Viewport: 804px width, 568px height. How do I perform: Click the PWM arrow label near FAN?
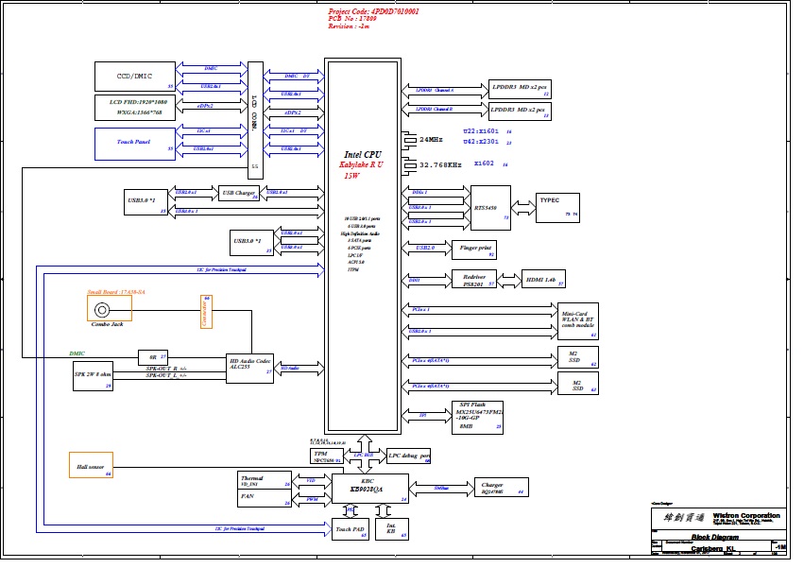(x=312, y=499)
